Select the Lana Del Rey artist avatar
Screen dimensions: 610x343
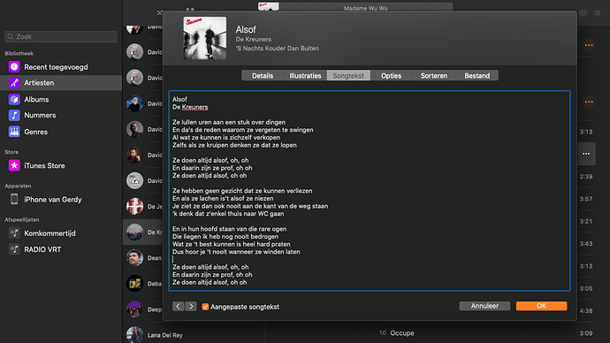point(134,335)
